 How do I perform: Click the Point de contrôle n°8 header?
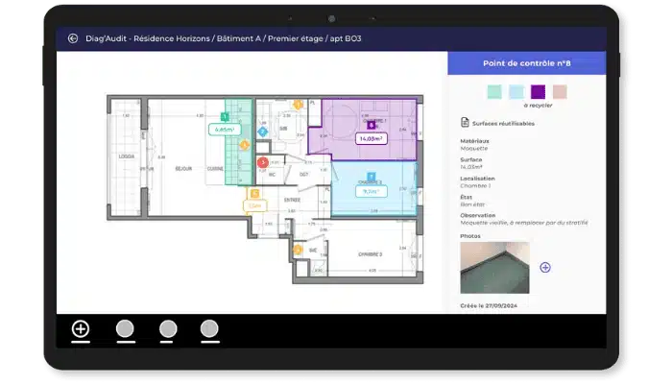pyautogui.click(x=526, y=62)
